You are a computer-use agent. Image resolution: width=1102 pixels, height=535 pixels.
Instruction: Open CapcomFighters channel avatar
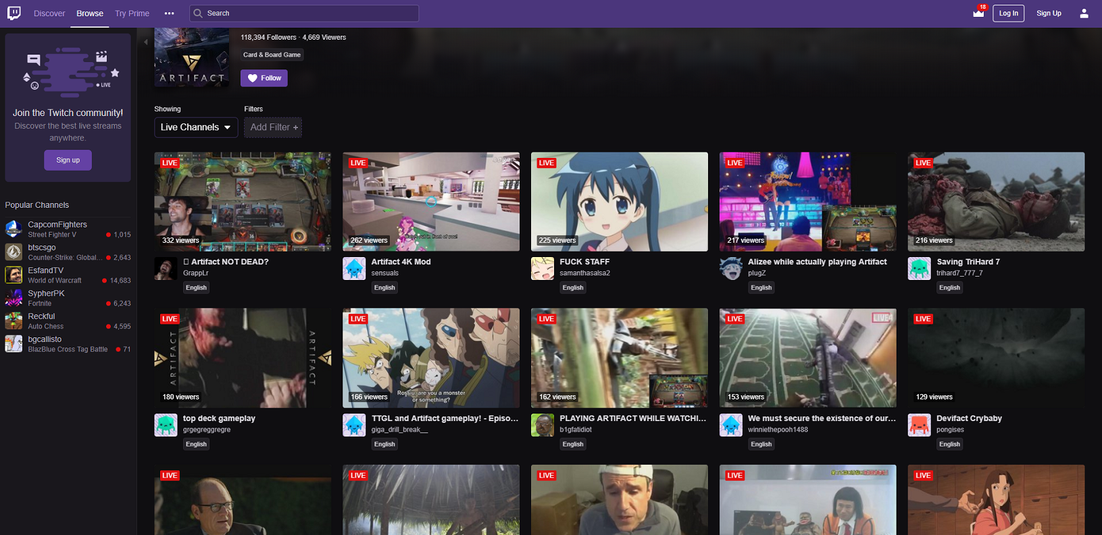coord(14,229)
